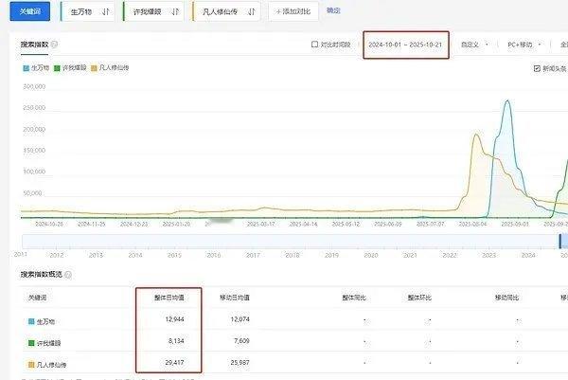Click the 许我耀眼 row in overview table
The width and height of the screenshot is (568, 380).
(x=295, y=341)
